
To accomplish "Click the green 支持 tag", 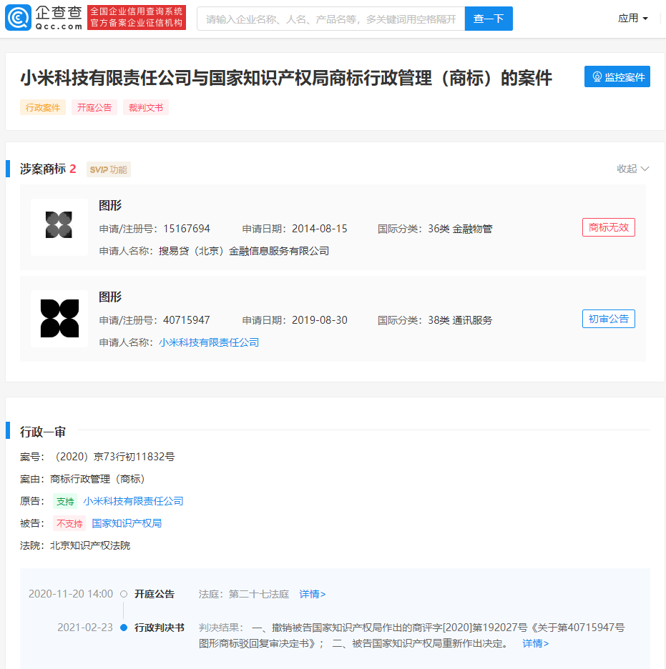I will (x=65, y=501).
